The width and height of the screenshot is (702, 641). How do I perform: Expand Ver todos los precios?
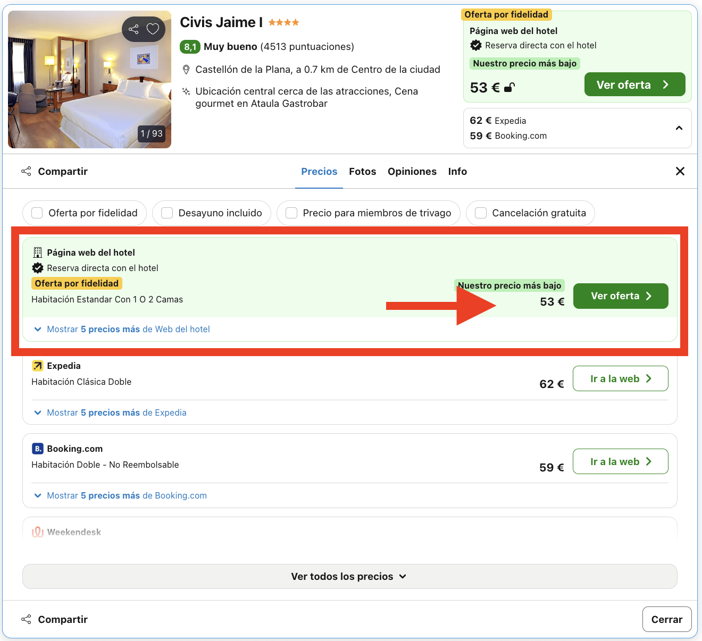[349, 576]
